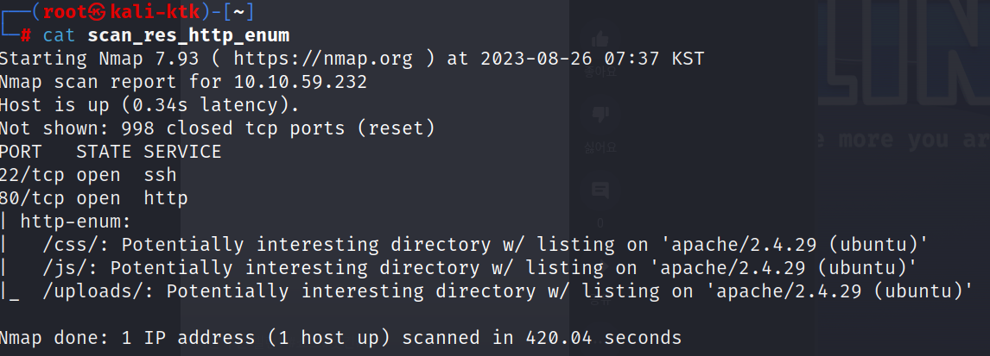Click the PORT column header
The width and height of the screenshot is (990, 356).
(21, 152)
